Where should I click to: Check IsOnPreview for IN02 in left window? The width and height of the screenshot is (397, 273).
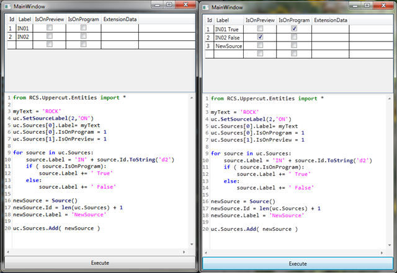click(50, 36)
